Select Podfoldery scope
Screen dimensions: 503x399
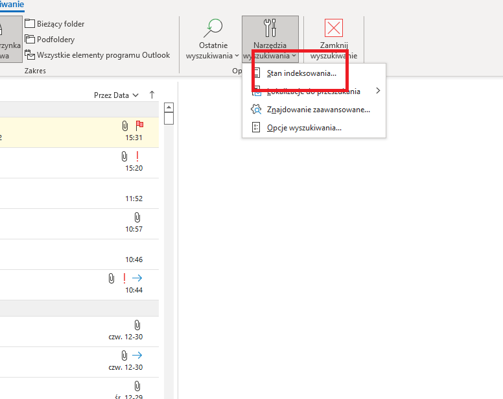50,39
